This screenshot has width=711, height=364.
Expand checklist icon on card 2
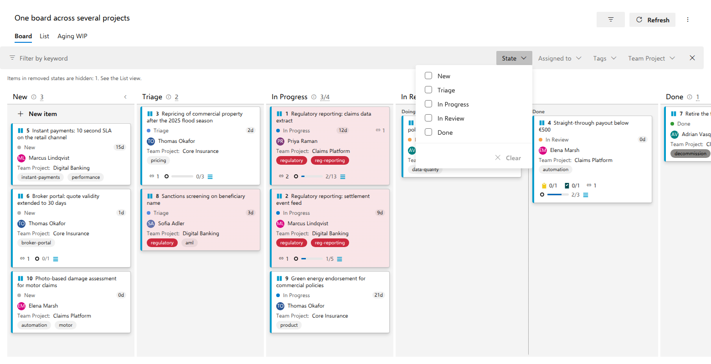[340, 259]
